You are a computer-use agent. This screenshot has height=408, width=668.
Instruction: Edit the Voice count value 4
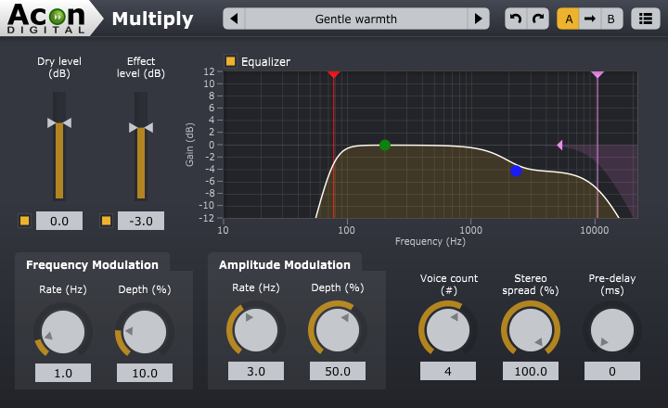448,371
